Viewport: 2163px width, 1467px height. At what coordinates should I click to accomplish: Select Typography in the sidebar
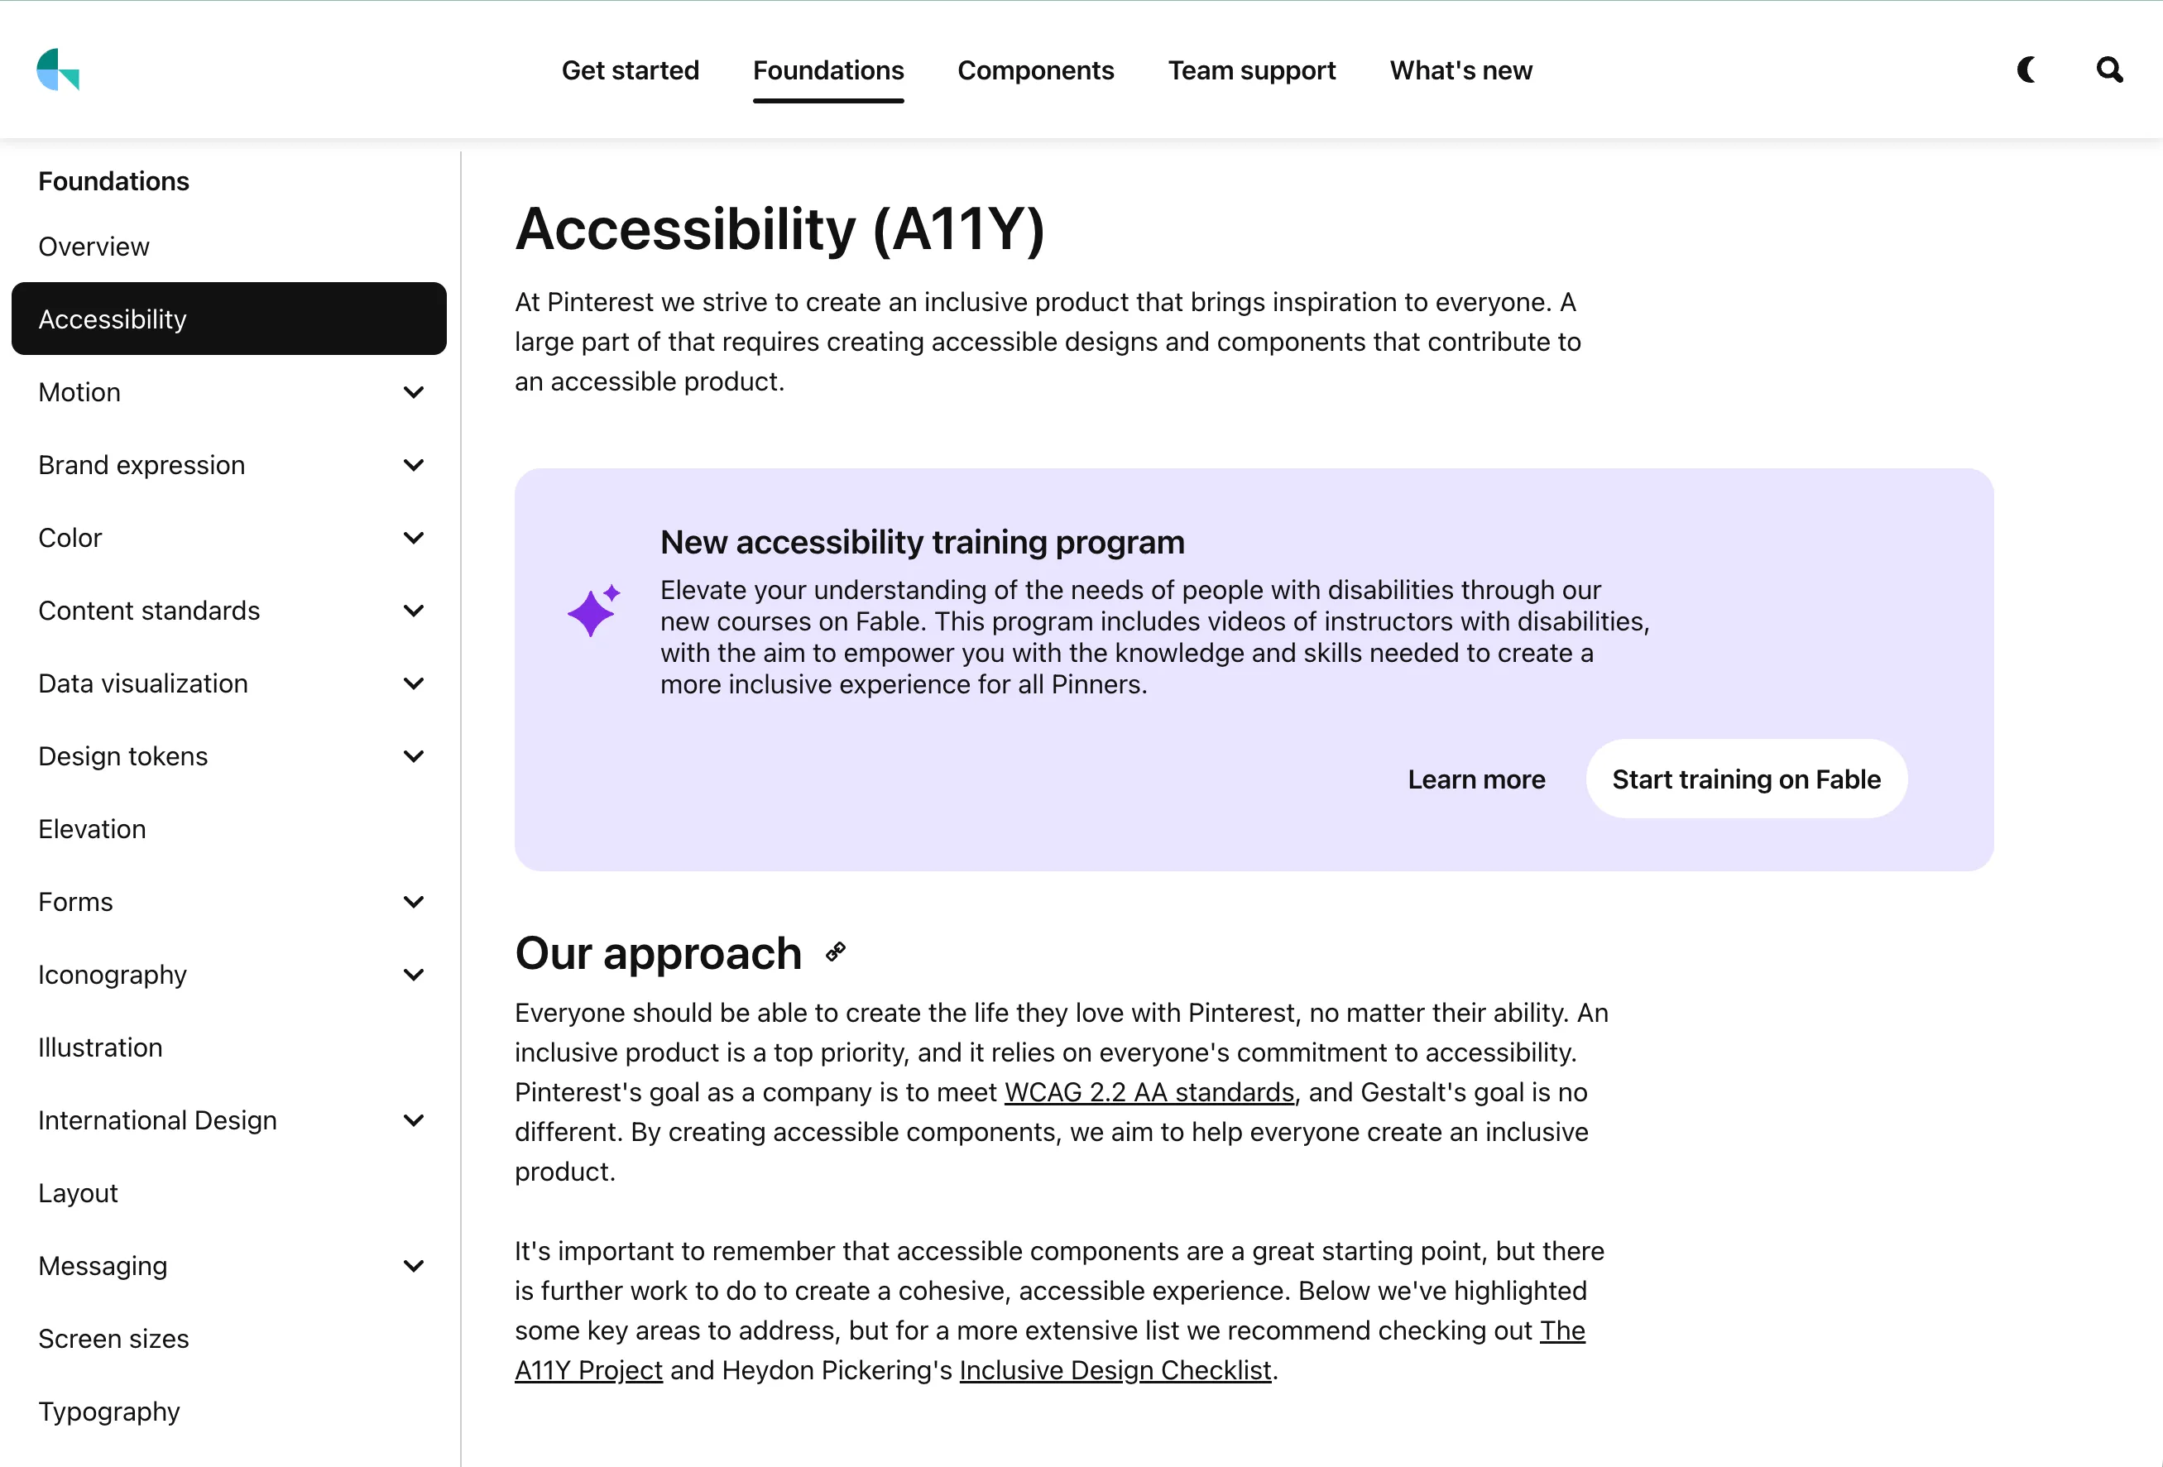[109, 1412]
